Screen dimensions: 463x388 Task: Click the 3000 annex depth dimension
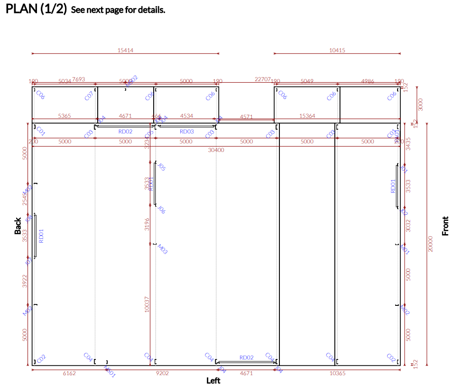coord(420,104)
